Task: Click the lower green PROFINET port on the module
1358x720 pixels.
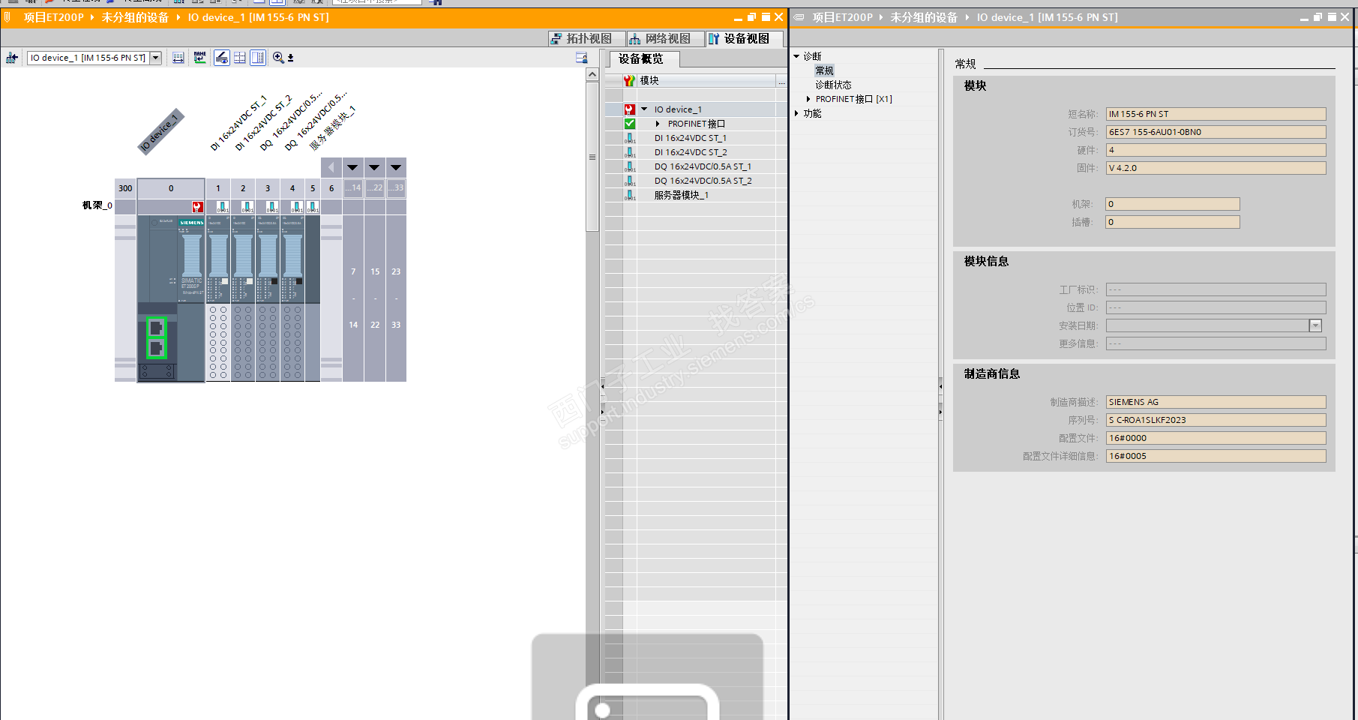Action: coord(156,348)
